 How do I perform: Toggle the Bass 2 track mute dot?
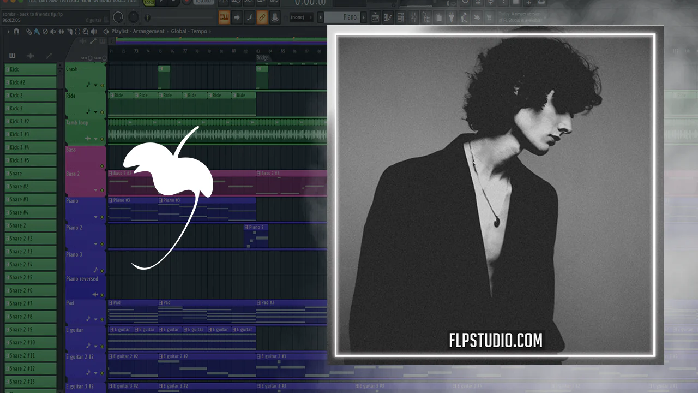tap(102, 190)
